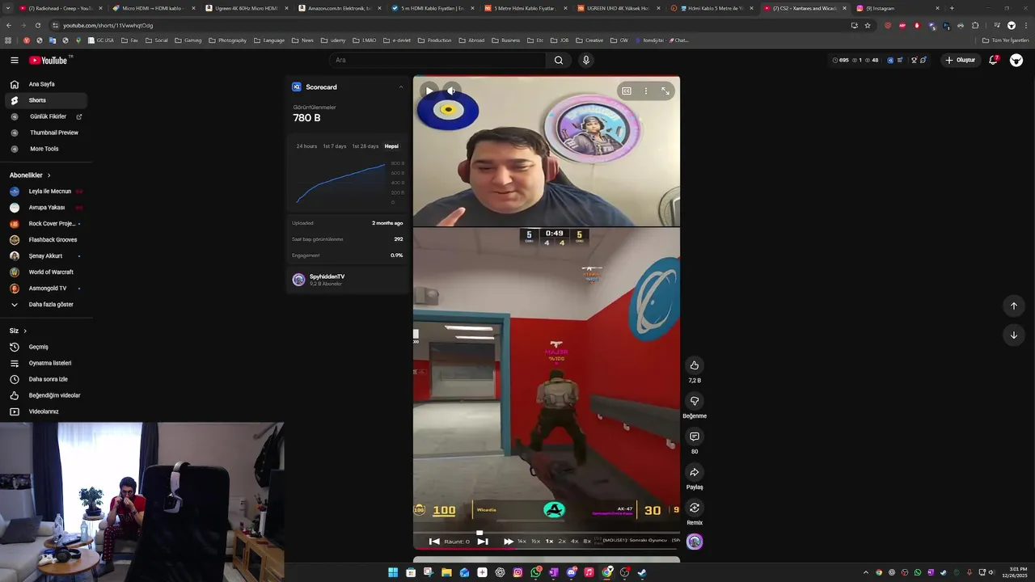Open the Short's three-dot more menu
Image resolution: width=1035 pixels, height=582 pixels.
(645, 91)
